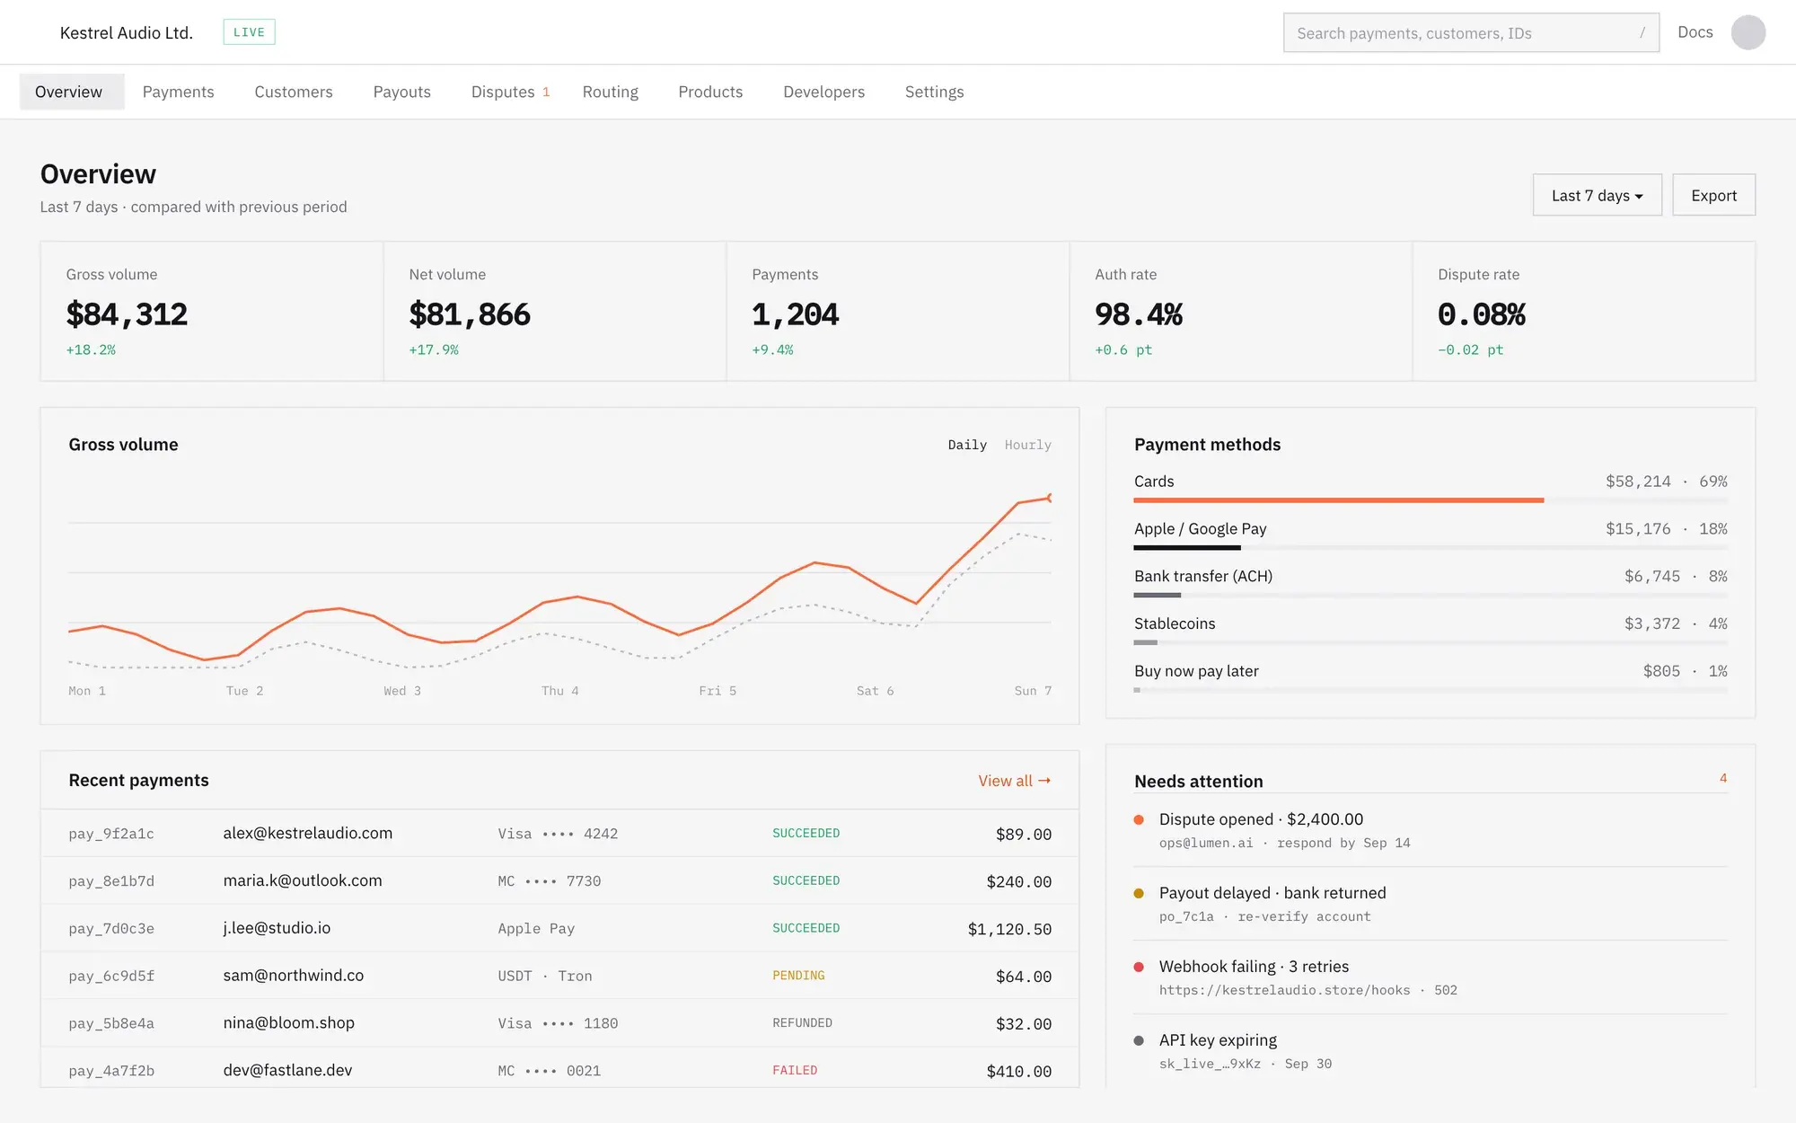Click FAILED status on dev@fastlane.dev
1796x1123 pixels.
(x=795, y=1071)
